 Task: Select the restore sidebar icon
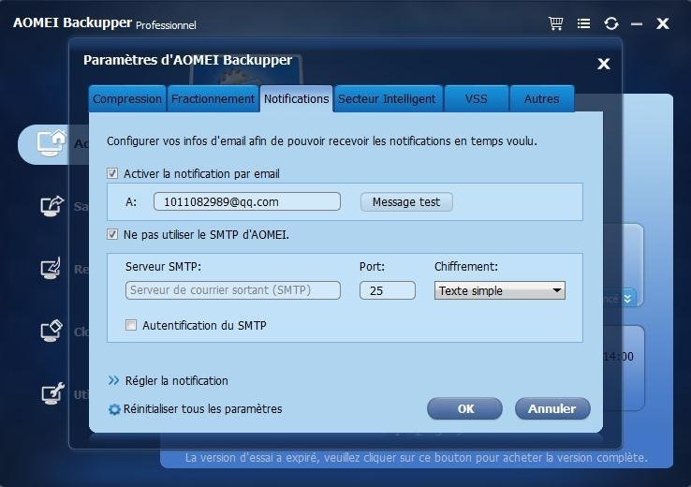tap(51, 269)
